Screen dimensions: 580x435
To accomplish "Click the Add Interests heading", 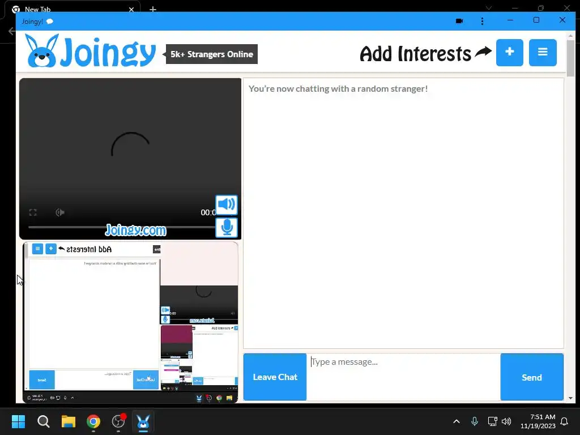I will [415, 54].
